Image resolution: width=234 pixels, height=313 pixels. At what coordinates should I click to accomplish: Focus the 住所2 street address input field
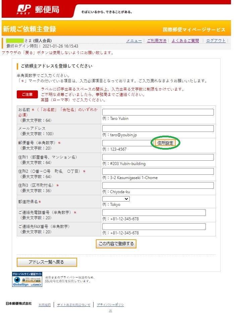(158, 171)
